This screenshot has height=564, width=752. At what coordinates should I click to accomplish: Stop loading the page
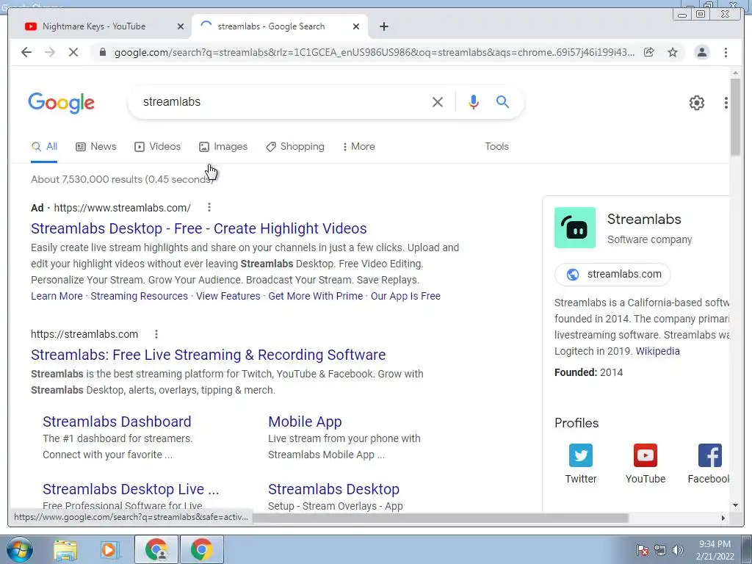click(x=73, y=52)
